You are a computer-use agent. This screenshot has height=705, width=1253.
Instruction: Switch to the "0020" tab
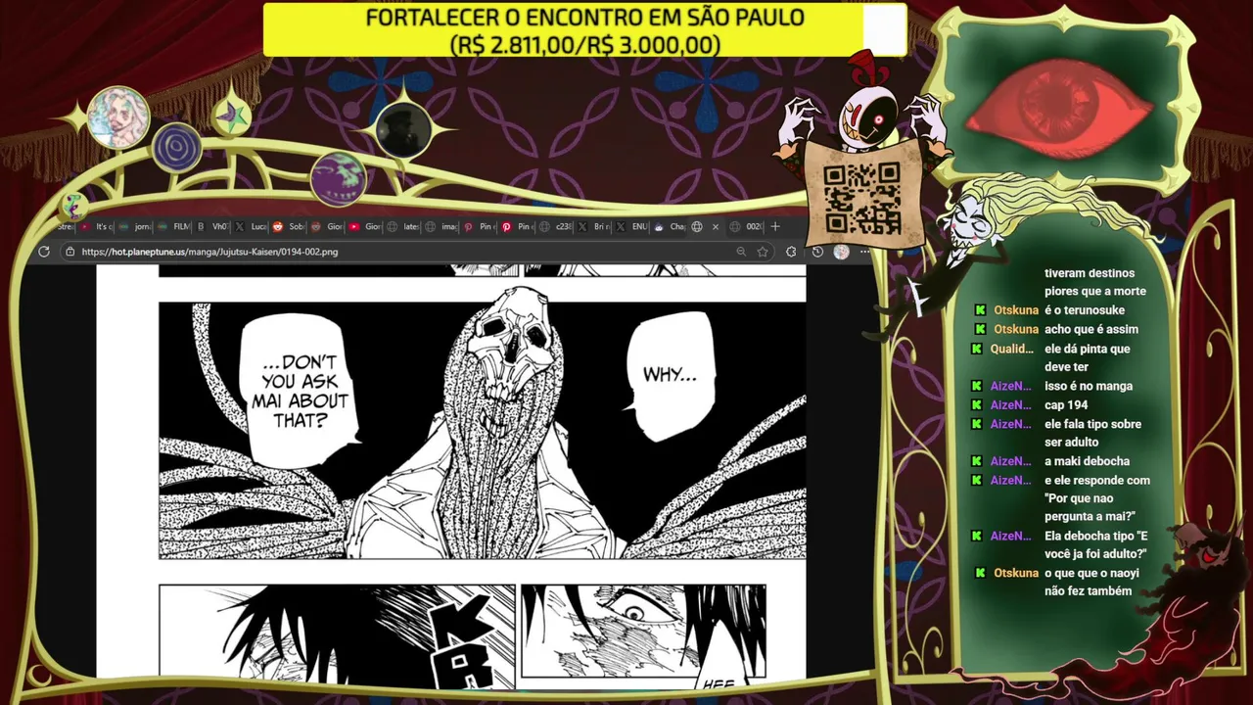tap(746, 226)
